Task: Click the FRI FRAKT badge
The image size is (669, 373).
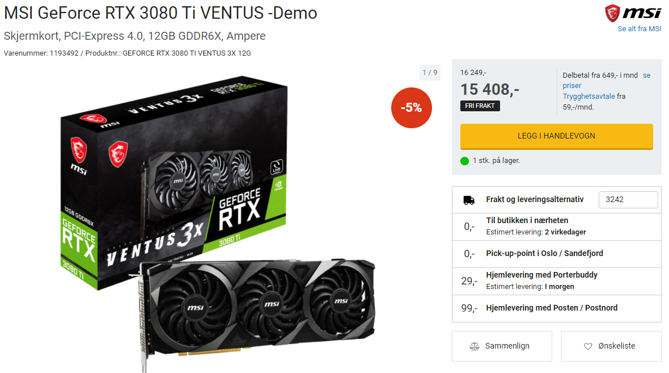Action: (x=480, y=106)
